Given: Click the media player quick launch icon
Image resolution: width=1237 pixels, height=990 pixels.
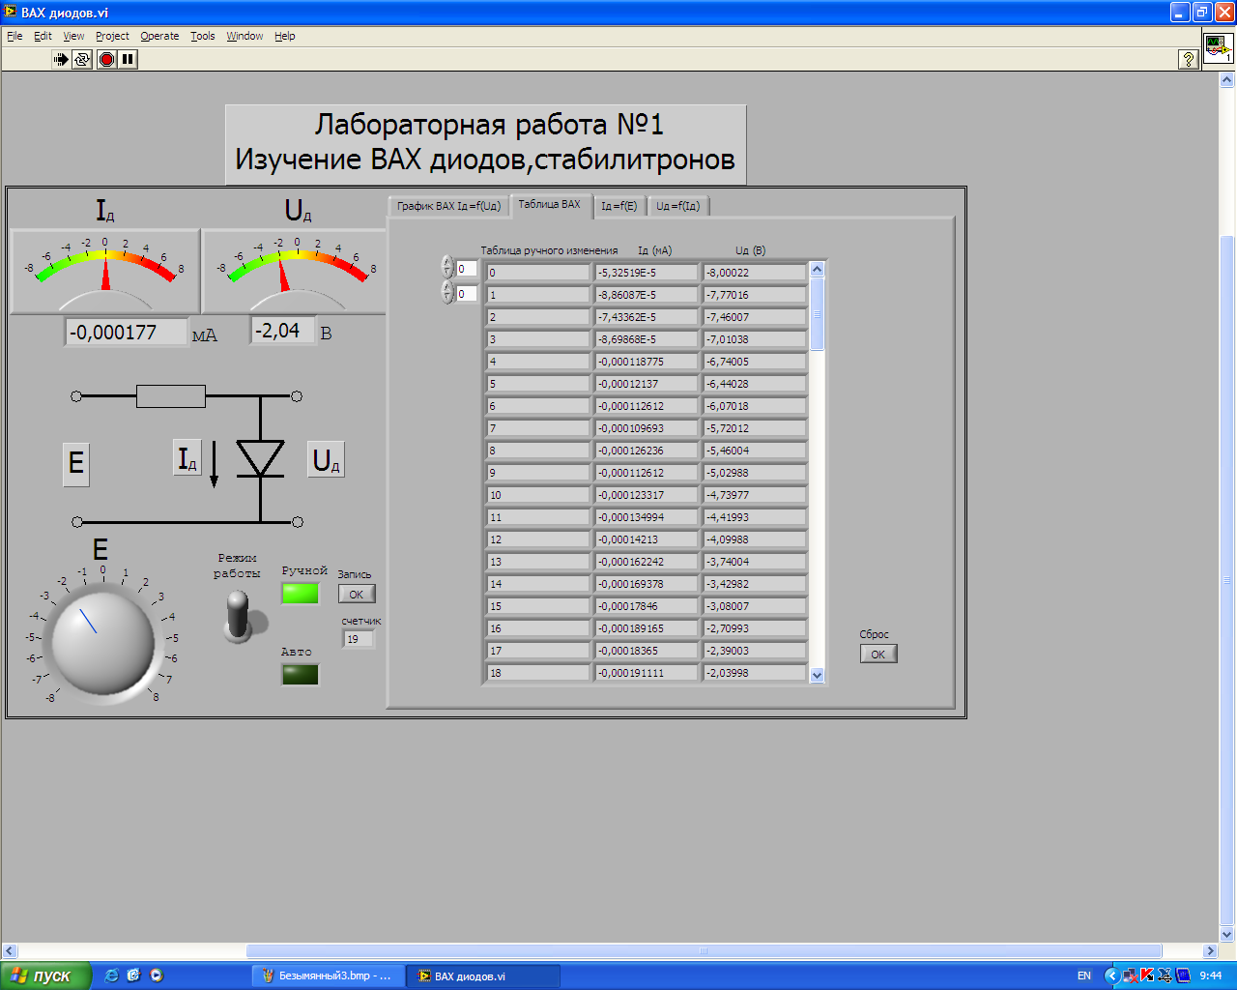Looking at the screenshot, I should (157, 975).
